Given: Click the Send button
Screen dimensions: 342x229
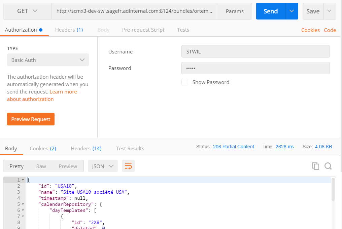Looking at the screenshot, I should 270,11.
